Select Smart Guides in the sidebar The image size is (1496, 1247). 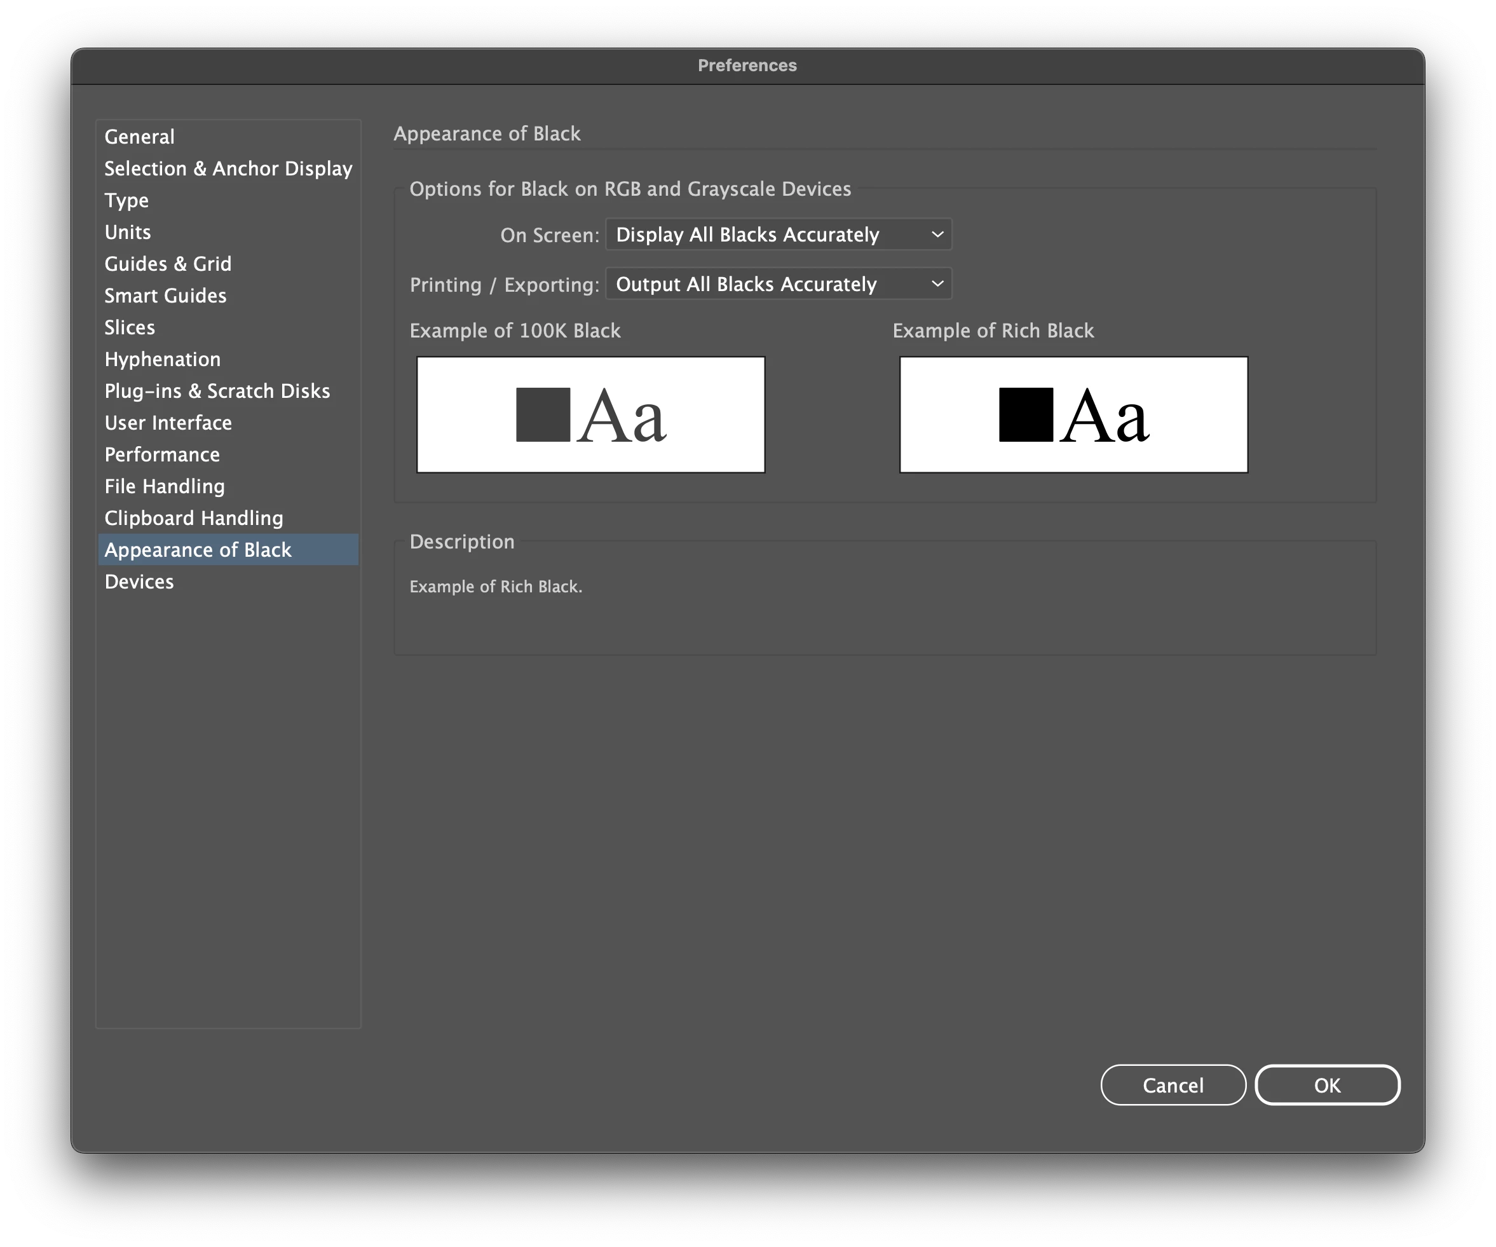165,296
